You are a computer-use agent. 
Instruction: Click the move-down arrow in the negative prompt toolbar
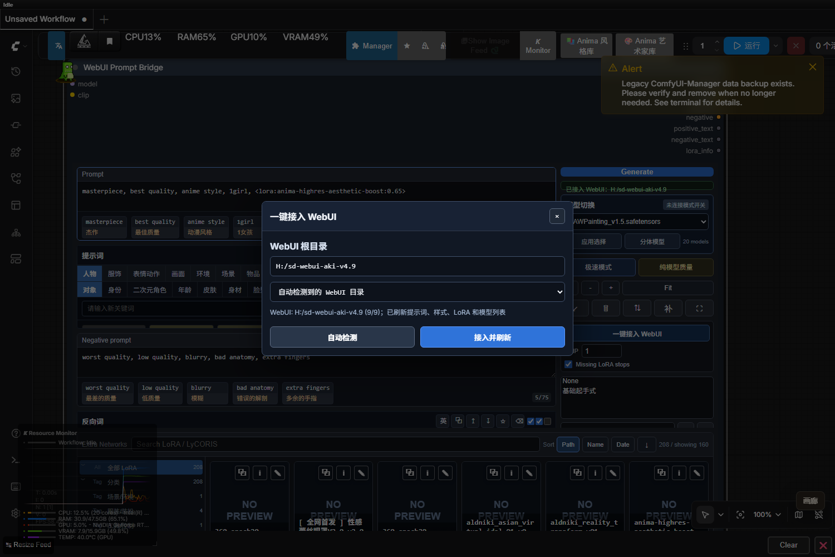tap(488, 421)
